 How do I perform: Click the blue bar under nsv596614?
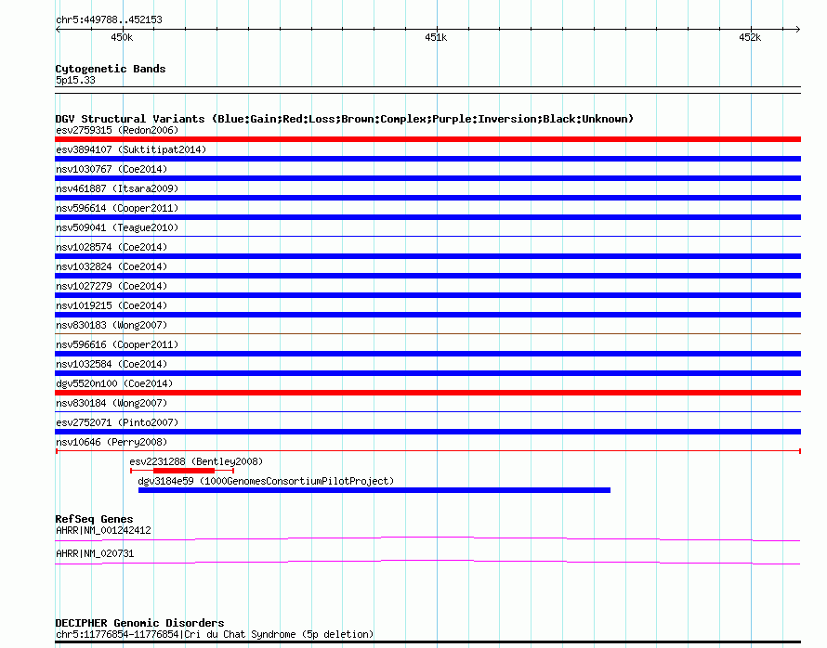pos(427,217)
